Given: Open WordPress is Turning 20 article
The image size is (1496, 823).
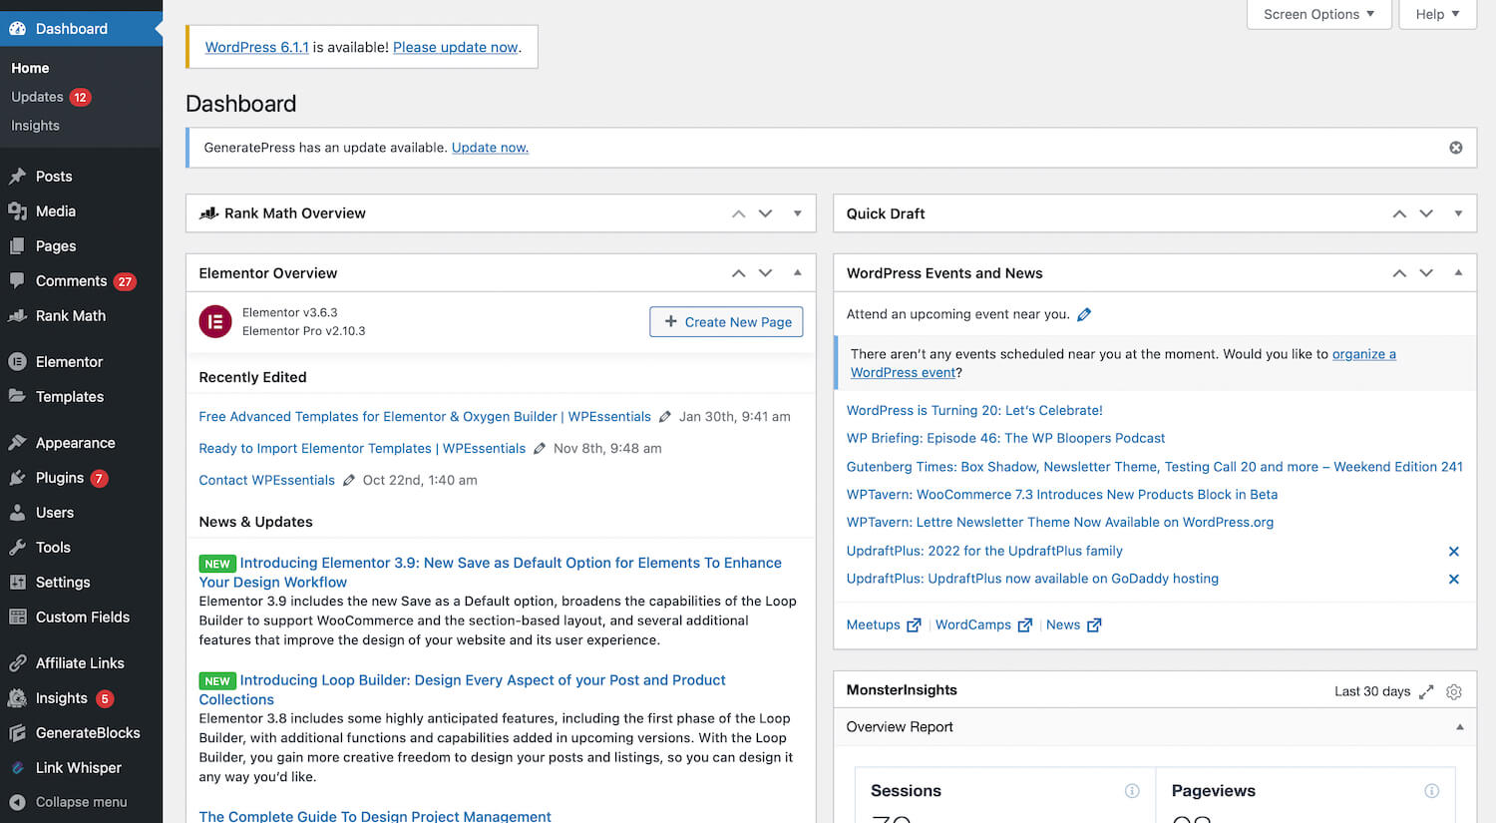Looking at the screenshot, I should 974,410.
